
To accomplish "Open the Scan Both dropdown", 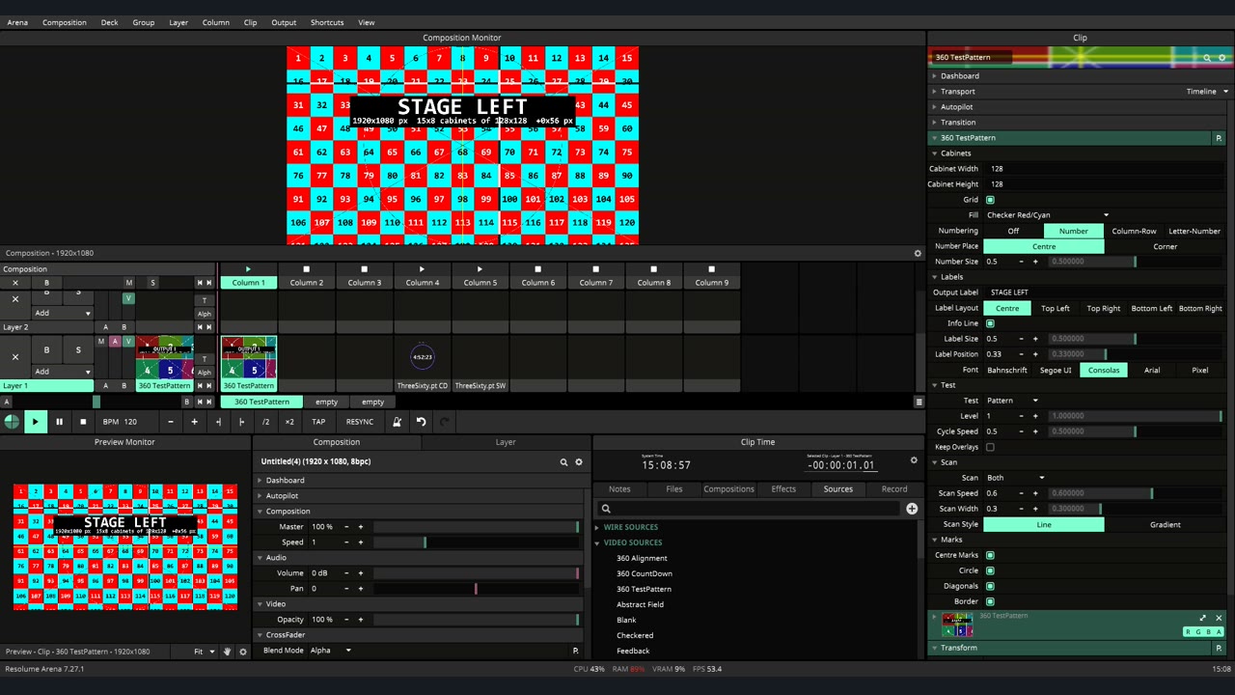I will 1016,478.
